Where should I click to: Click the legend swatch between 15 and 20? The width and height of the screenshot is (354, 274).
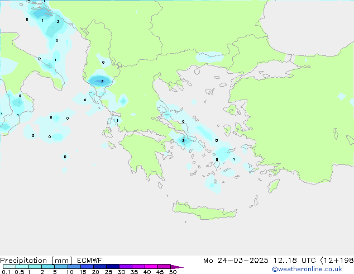[x=87, y=267]
